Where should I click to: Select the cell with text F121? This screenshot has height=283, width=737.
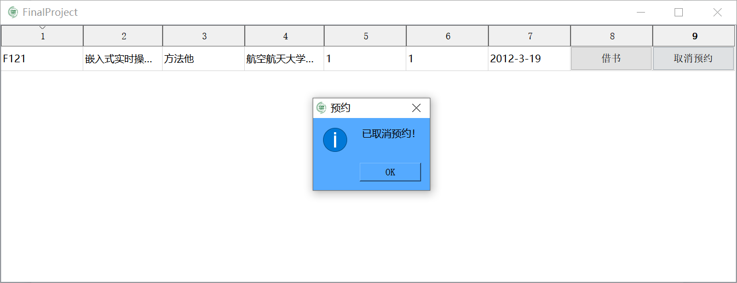point(42,58)
